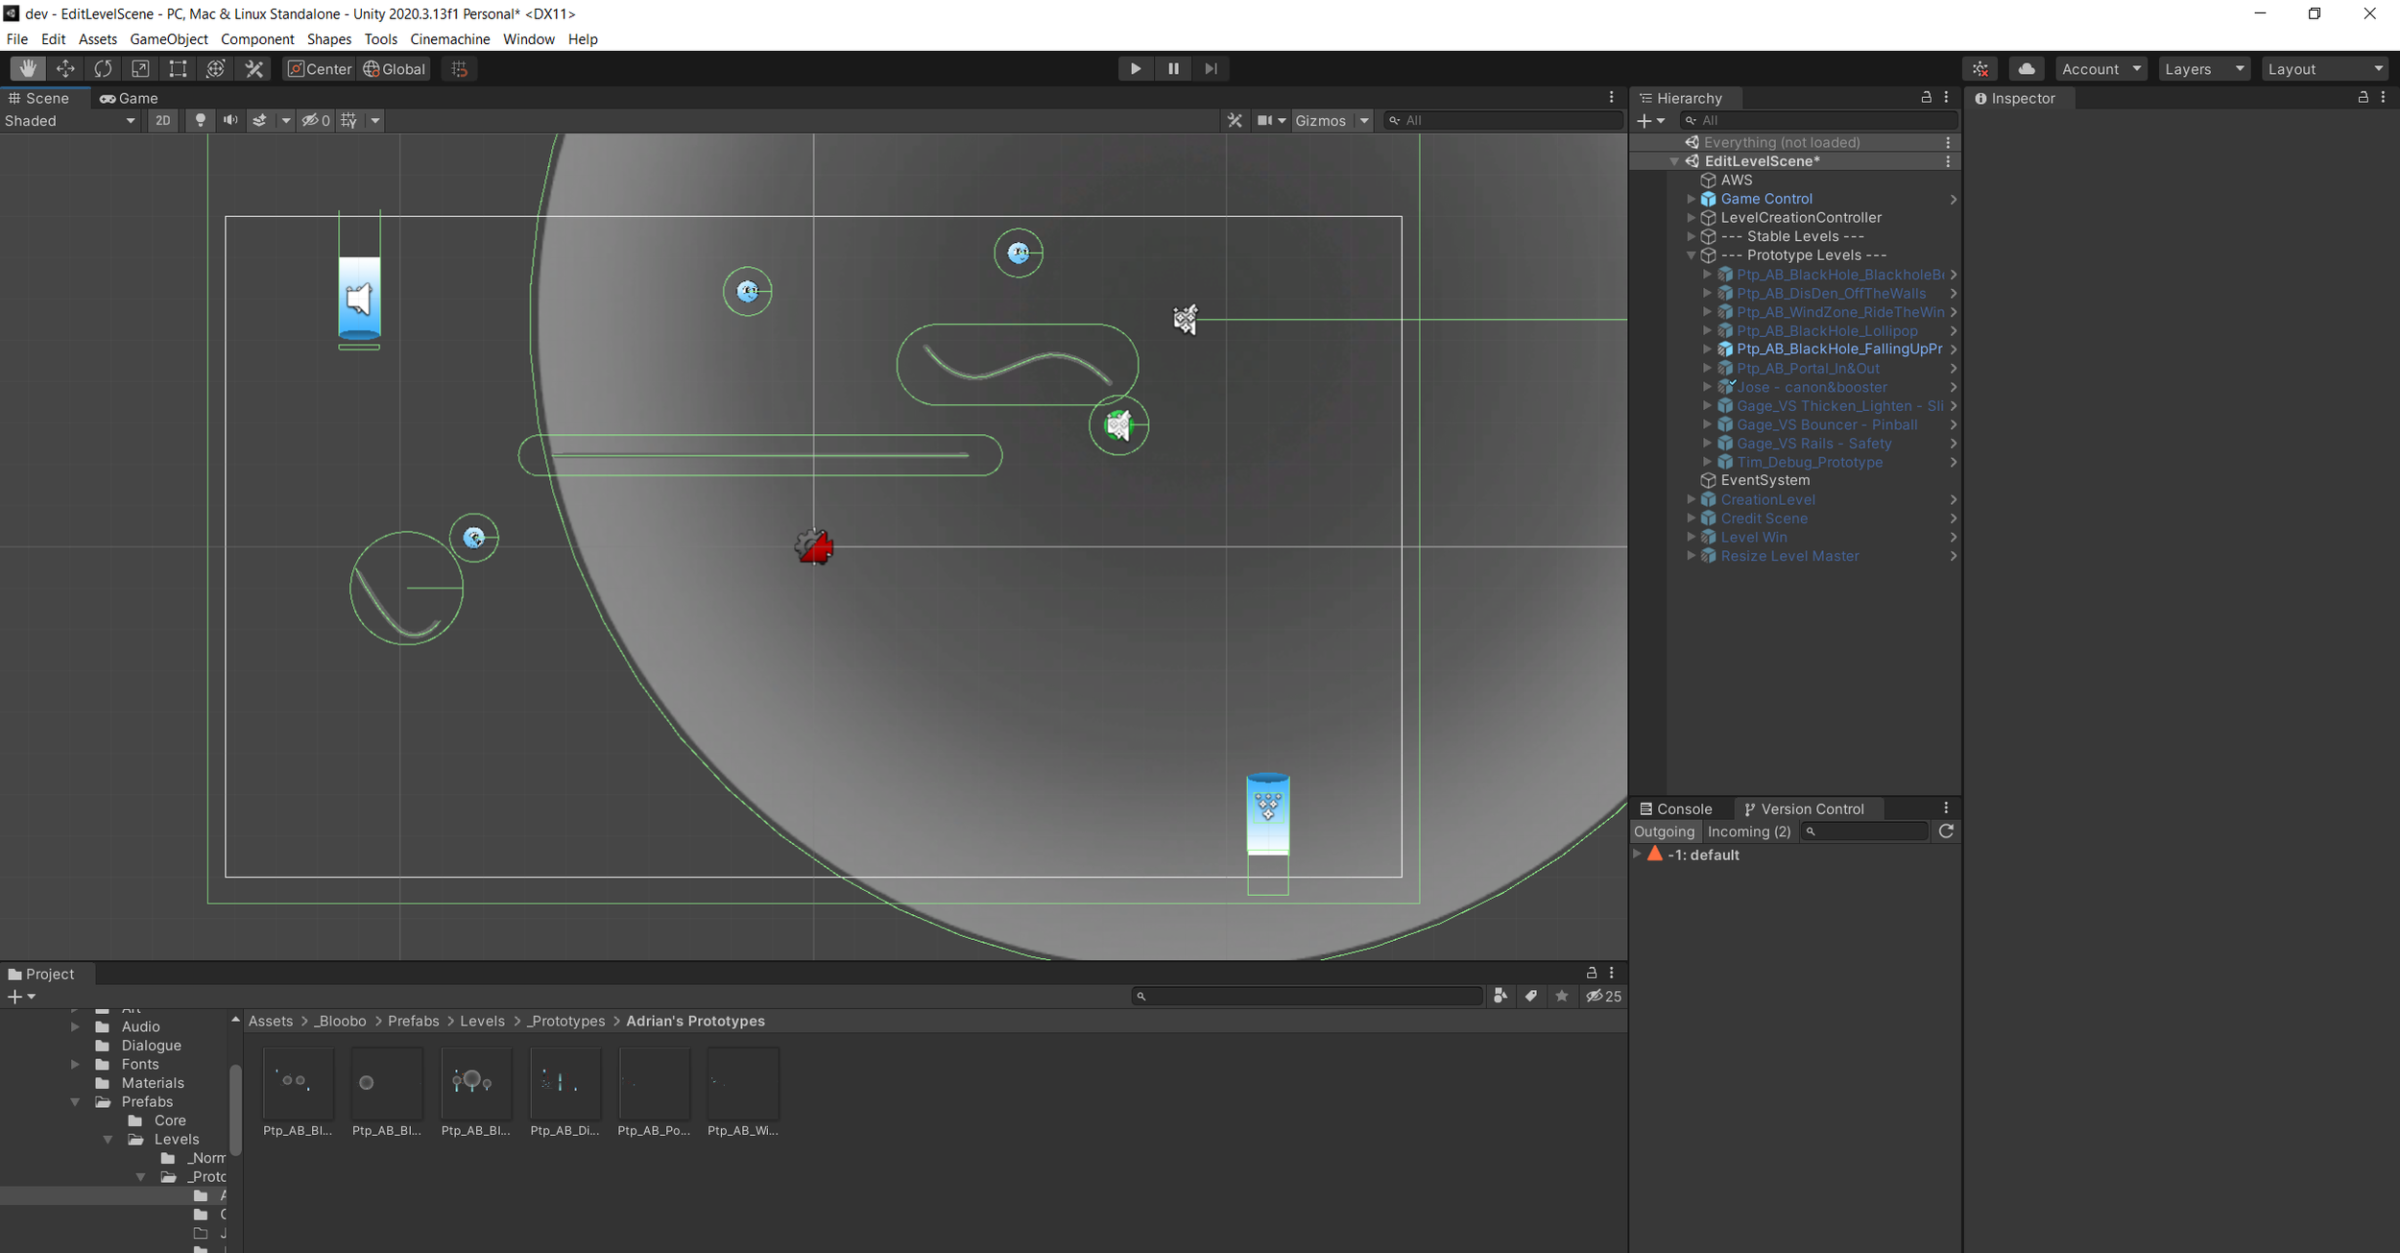Expand the Game Control object

1692,199
